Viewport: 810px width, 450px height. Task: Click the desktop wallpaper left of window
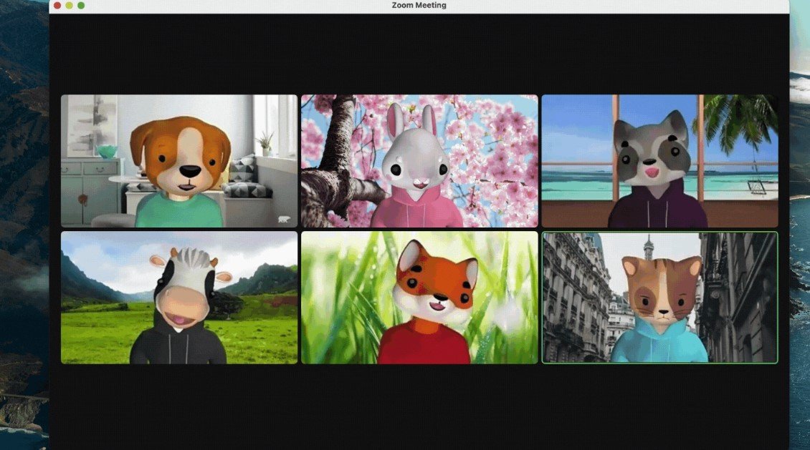(x=23, y=215)
